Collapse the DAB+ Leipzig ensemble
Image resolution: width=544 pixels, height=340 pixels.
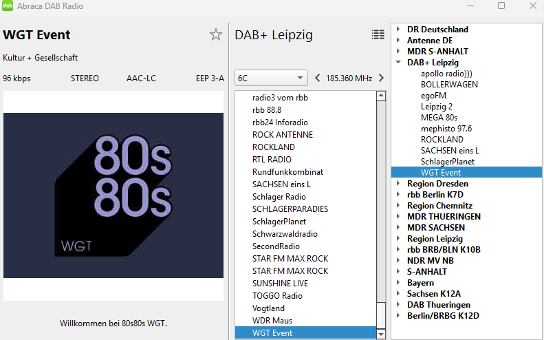[x=398, y=63]
